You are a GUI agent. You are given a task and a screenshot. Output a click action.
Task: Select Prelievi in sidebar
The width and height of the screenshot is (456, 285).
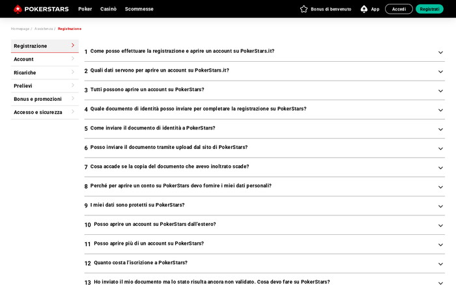[45, 86]
